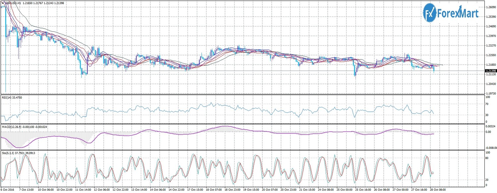Click the 25 Oct 16:00 time label

363,190
